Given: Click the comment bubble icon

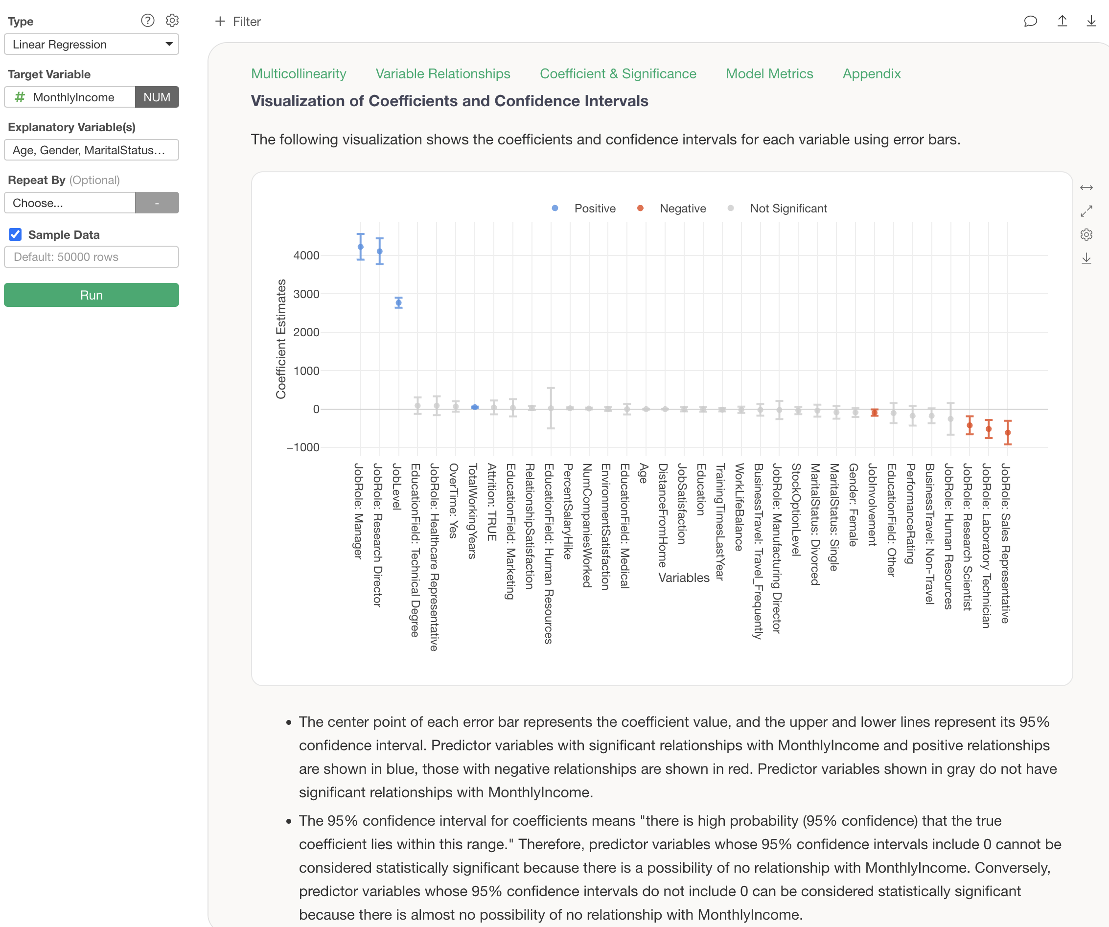Looking at the screenshot, I should coord(1030,21).
